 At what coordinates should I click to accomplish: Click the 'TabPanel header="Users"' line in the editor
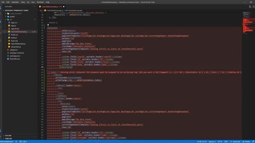pos(69,99)
